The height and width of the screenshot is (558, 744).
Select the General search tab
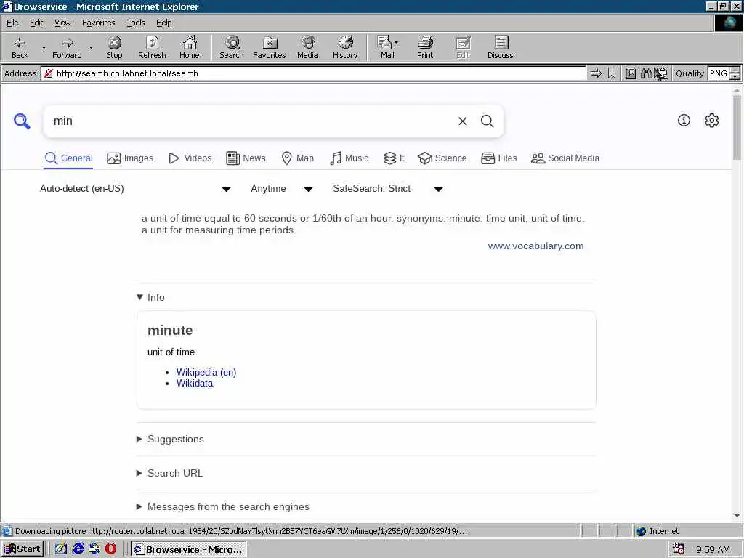click(69, 158)
